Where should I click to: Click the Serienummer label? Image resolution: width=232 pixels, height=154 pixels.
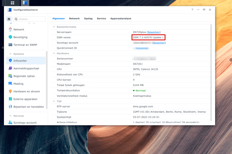(x=65, y=59)
